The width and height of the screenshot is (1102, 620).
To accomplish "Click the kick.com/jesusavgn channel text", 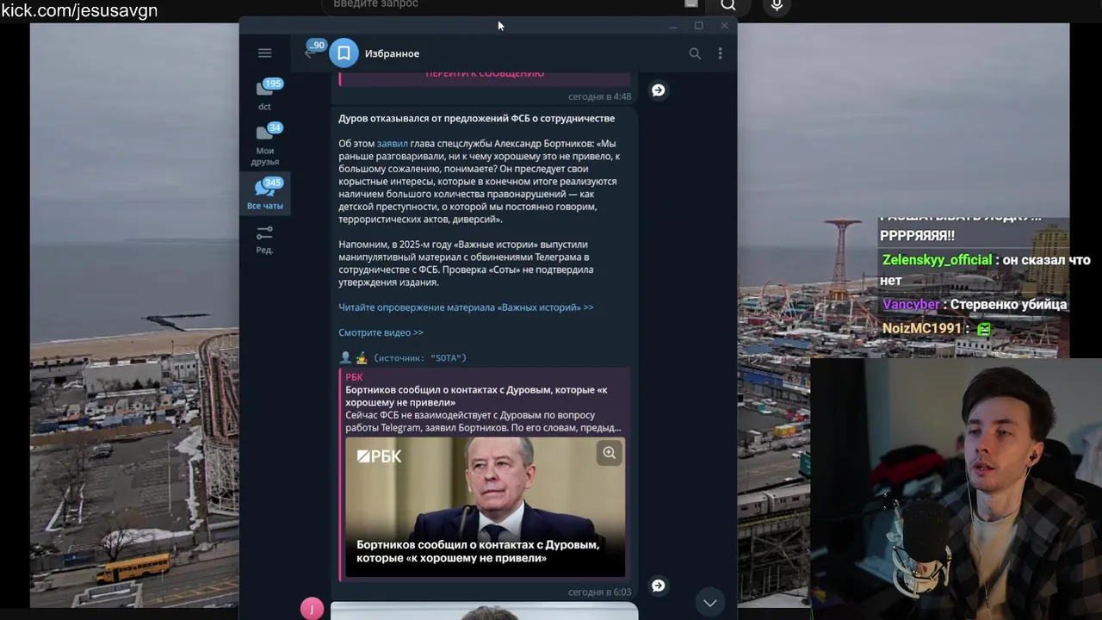I will pos(79,11).
